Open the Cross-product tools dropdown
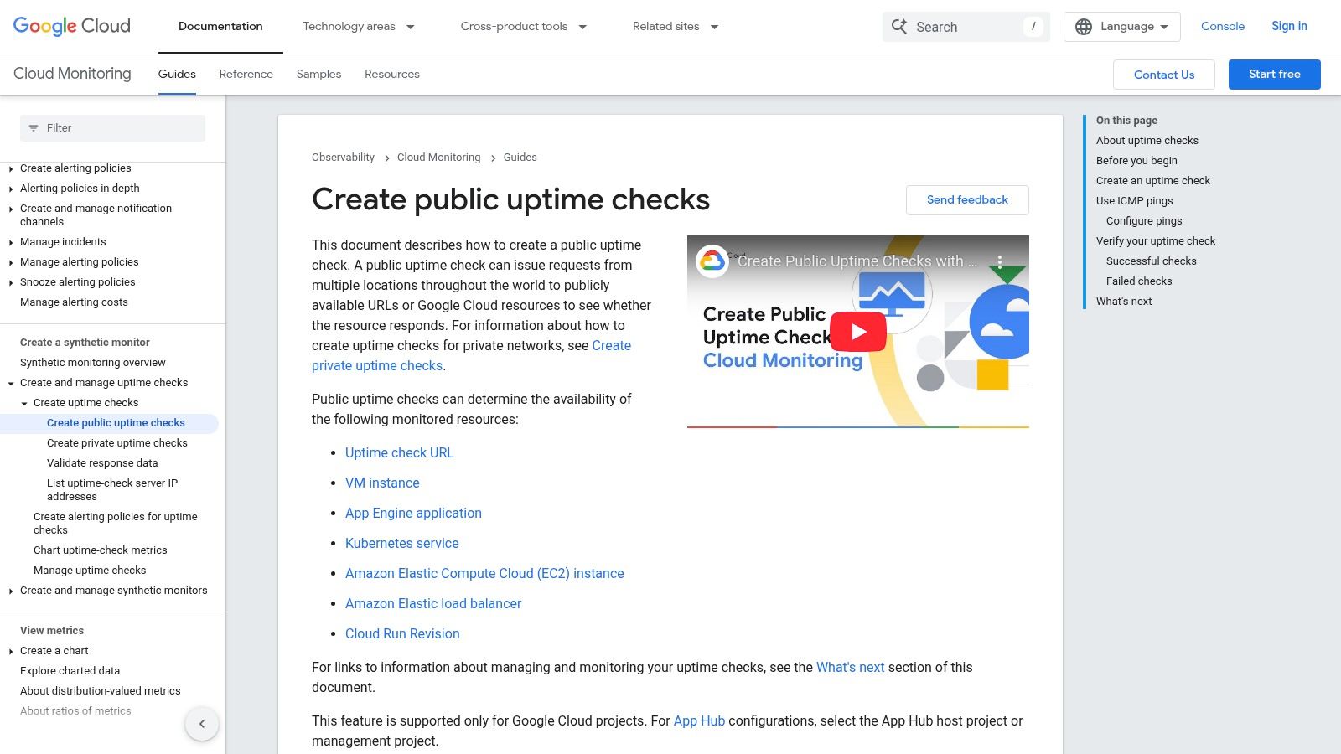The height and width of the screenshot is (754, 1341). [x=523, y=27]
